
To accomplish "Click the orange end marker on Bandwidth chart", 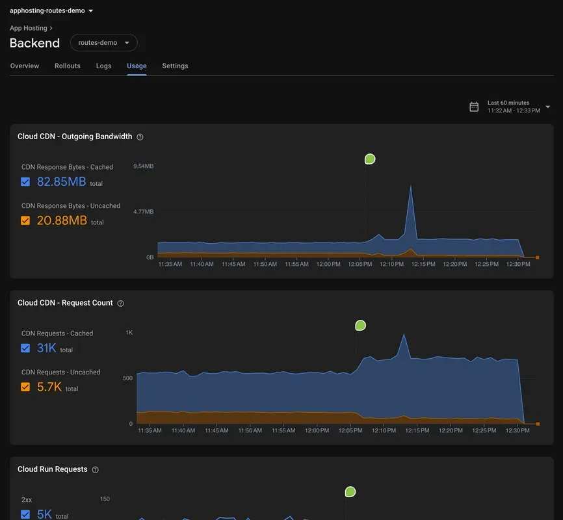I will pos(537,257).
